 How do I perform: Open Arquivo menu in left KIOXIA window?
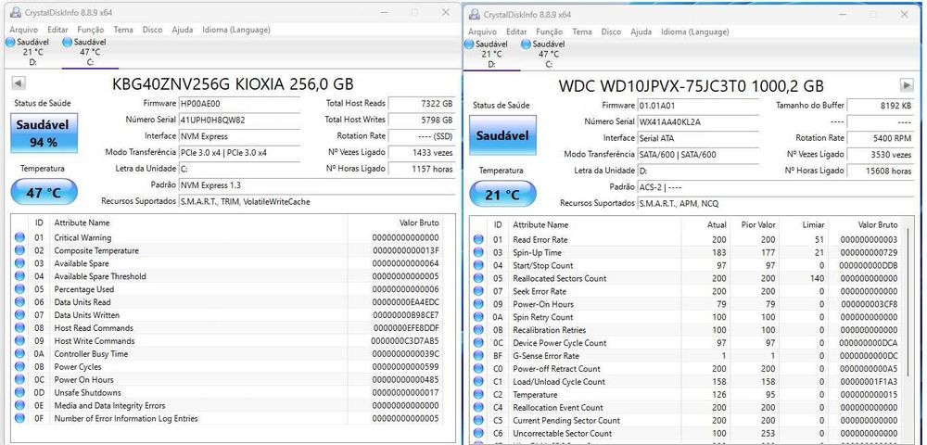coord(24,30)
